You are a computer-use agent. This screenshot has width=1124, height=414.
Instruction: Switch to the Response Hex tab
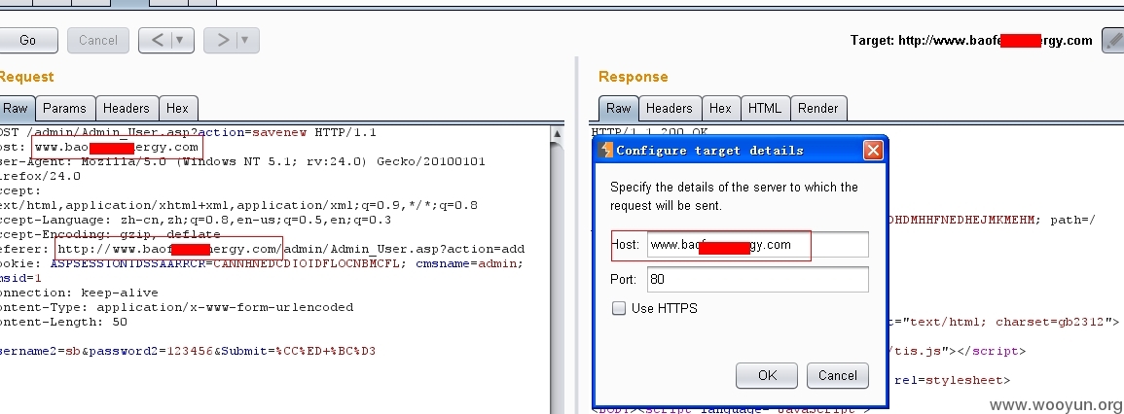(x=720, y=108)
